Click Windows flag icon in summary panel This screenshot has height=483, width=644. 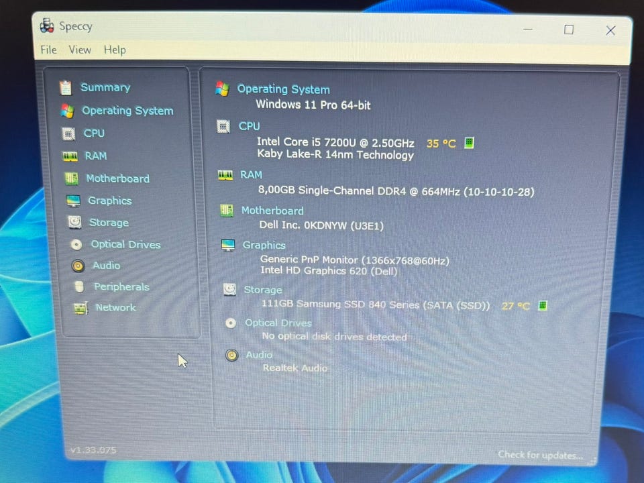tap(222, 89)
